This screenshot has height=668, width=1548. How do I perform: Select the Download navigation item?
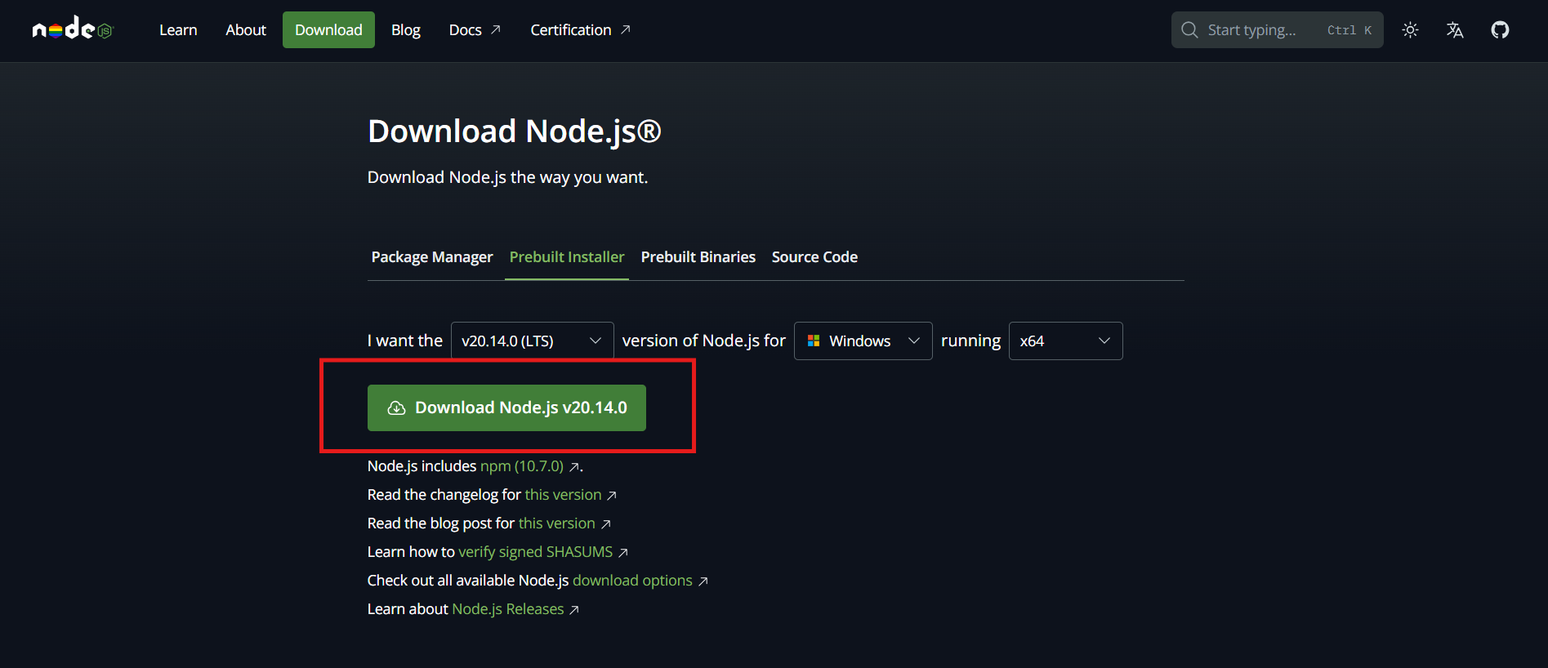[x=328, y=30]
